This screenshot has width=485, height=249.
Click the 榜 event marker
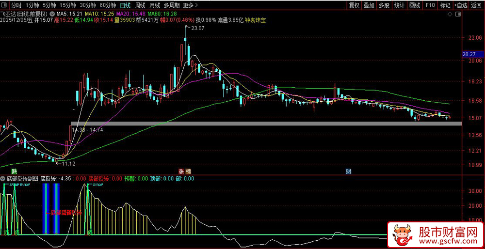(x=188, y=171)
